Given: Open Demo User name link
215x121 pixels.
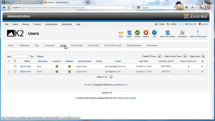Looking at the screenshot, I should tap(26, 67).
